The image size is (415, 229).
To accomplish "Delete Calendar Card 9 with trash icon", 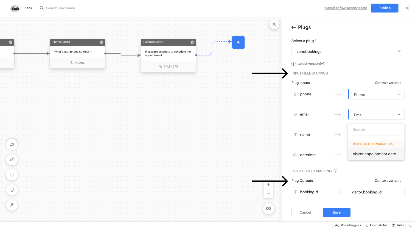I will click(x=192, y=42).
